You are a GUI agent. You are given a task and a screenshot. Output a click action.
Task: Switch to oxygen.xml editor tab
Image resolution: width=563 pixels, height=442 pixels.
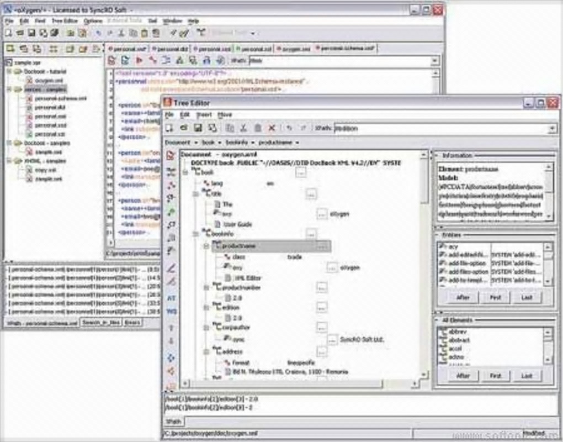tap(294, 49)
